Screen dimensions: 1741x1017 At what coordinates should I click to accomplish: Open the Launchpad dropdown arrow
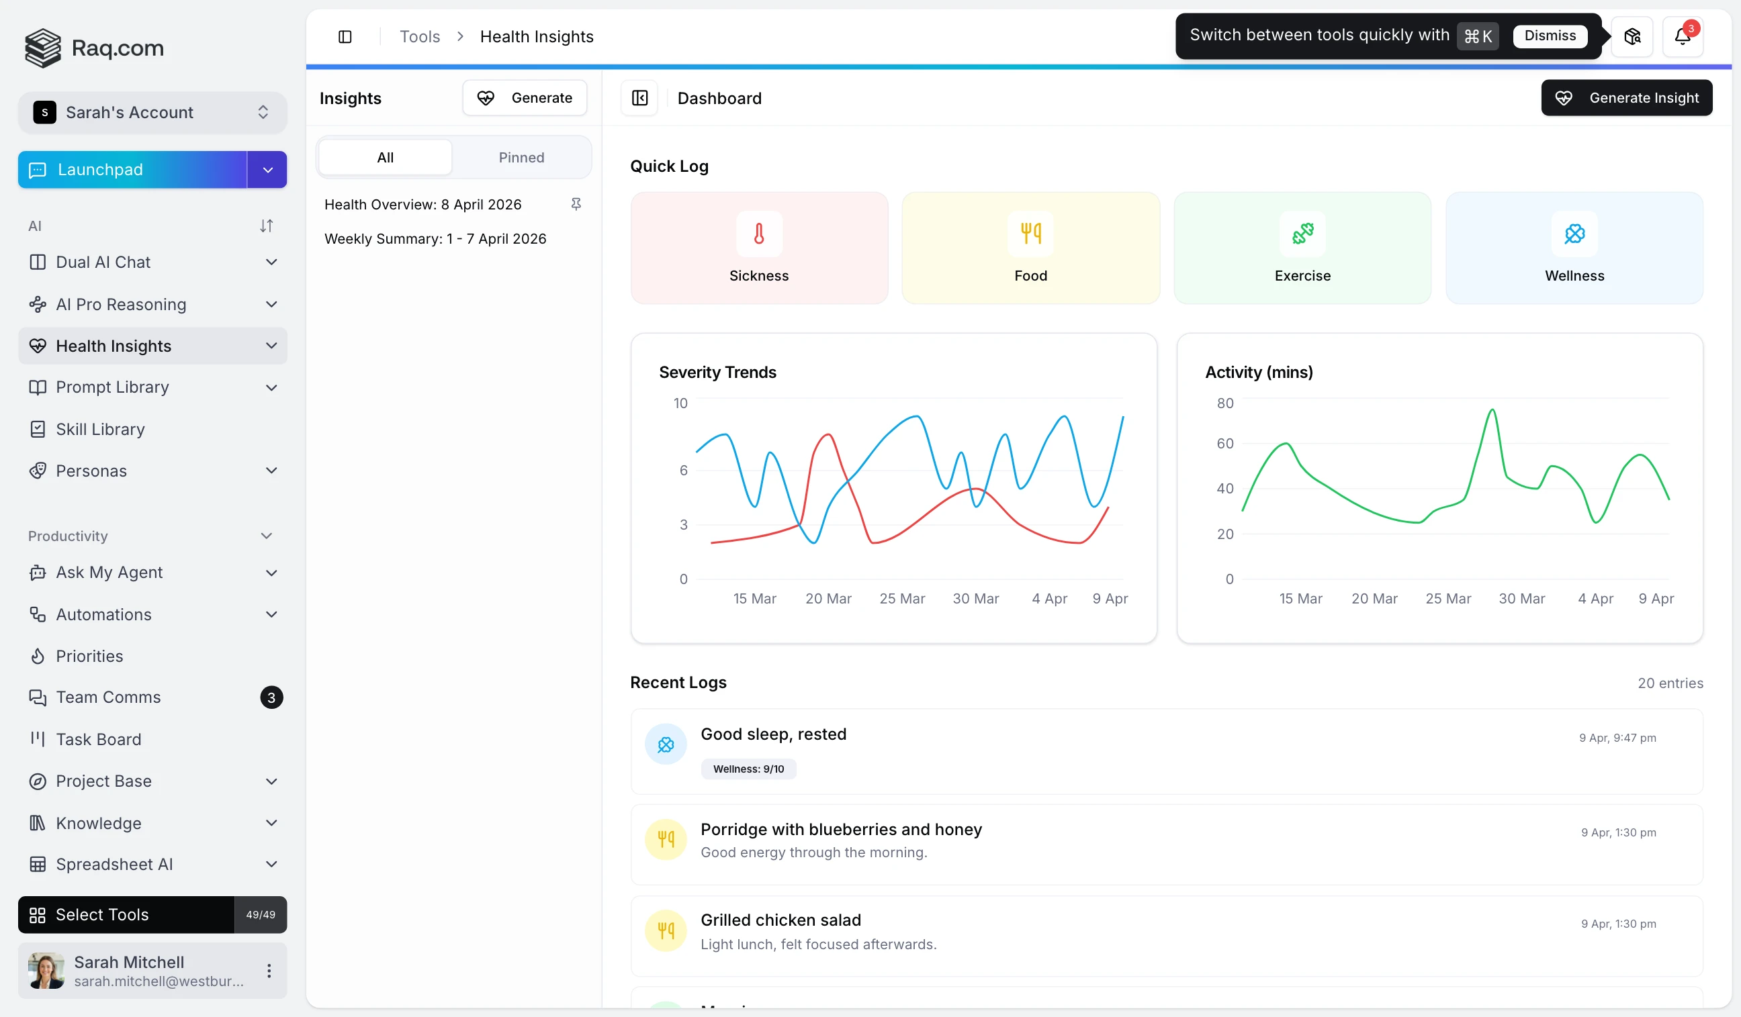[267, 169]
